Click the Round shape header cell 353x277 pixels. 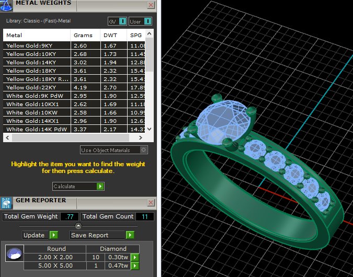point(55,249)
